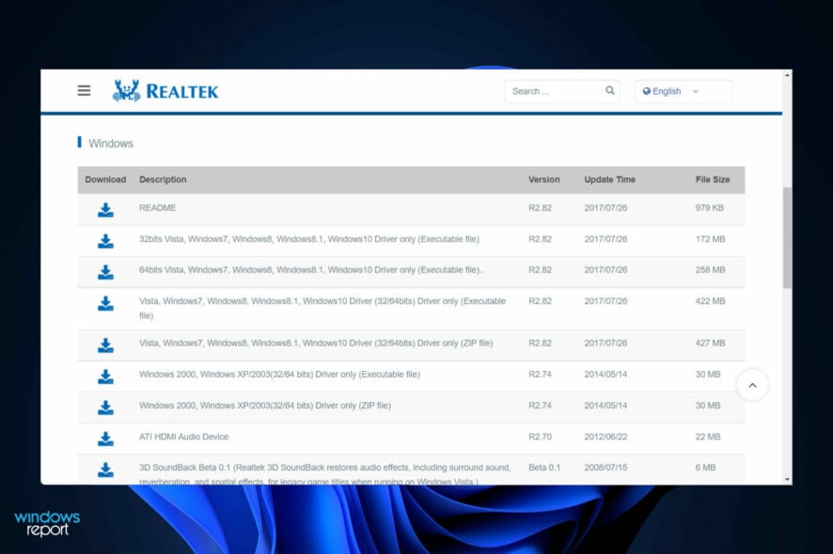
Task: Type in the Search input field
Action: (553, 91)
